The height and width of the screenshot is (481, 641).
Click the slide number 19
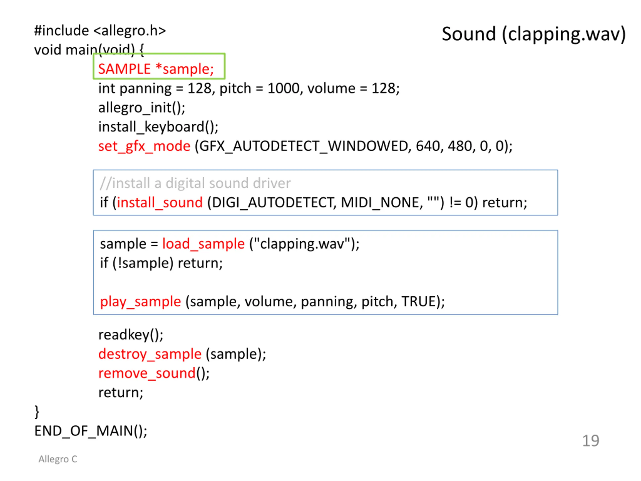click(591, 441)
